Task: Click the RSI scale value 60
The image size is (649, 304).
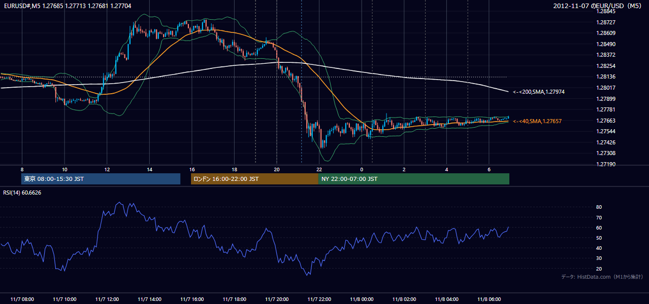Action: tap(599, 227)
